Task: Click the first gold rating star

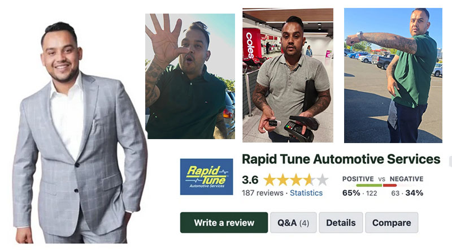Action: 270,180
